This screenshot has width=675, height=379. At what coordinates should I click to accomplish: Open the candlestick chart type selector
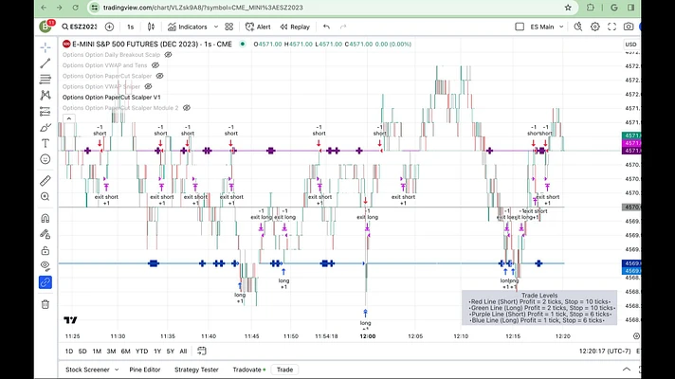[x=151, y=27]
